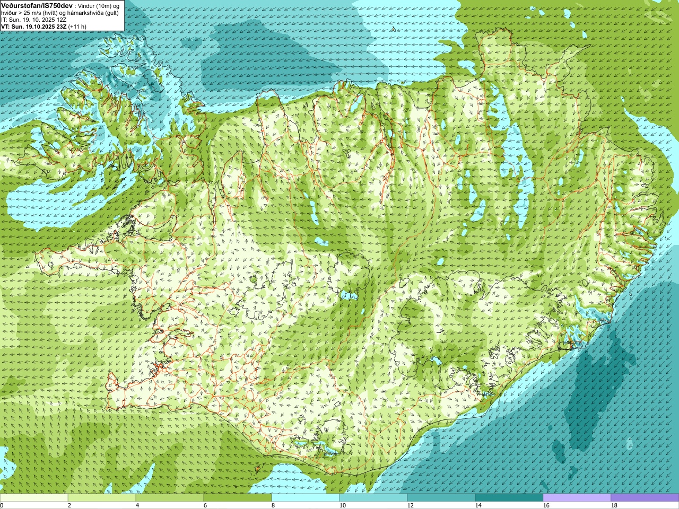Click the legend scale label "14"
Viewport: 679px width, 509px height.
tap(478, 506)
